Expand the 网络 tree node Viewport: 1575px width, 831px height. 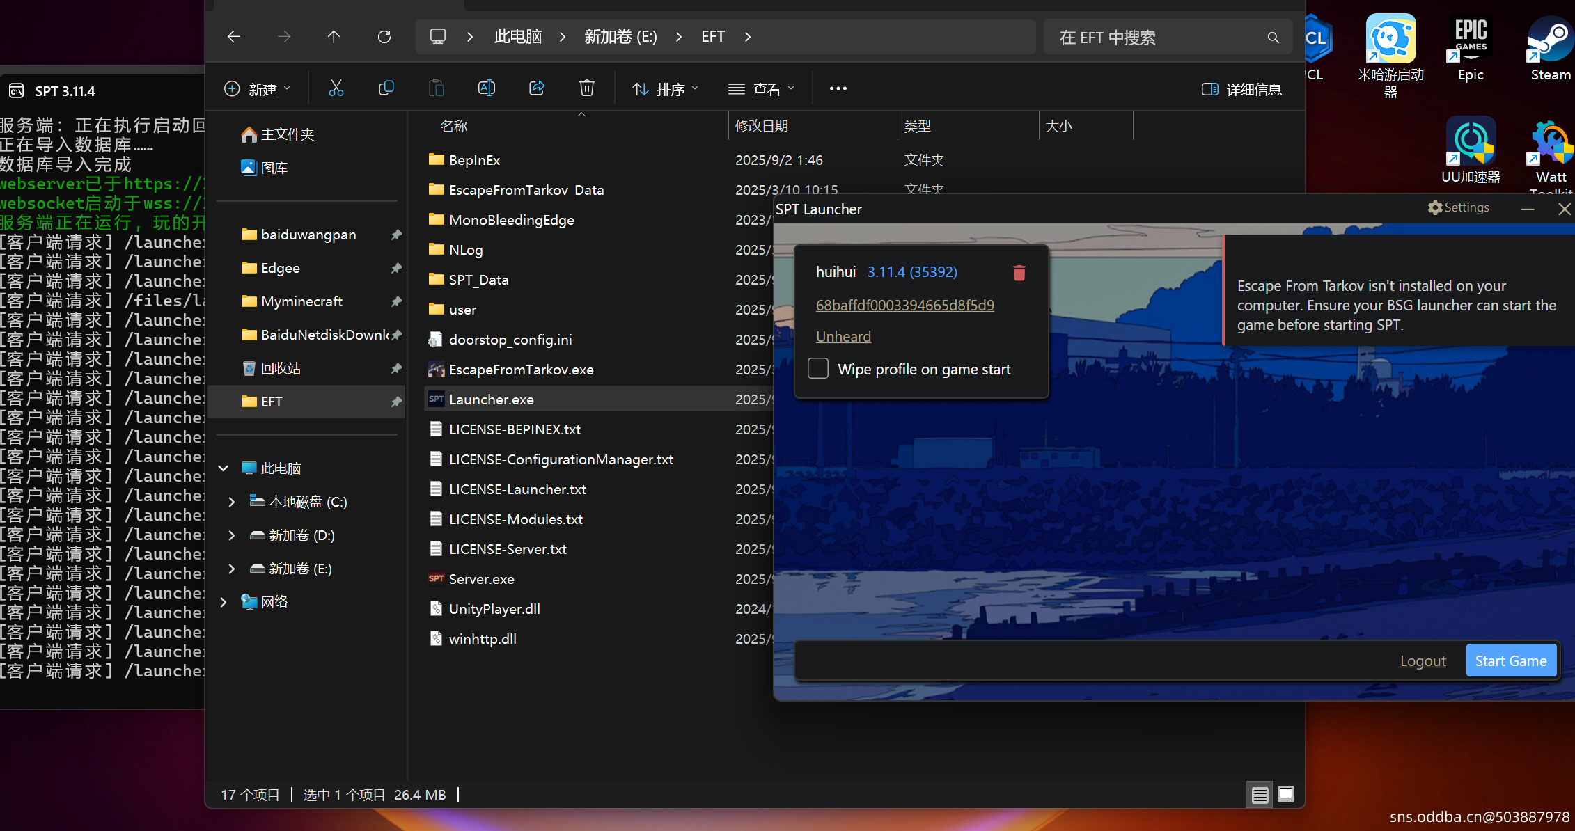[224, 602]
